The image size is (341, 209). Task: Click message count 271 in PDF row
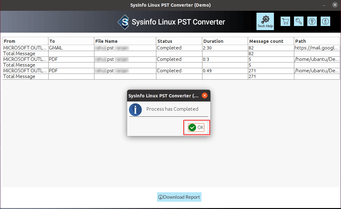pyautogui.click(x=271, y=71)
